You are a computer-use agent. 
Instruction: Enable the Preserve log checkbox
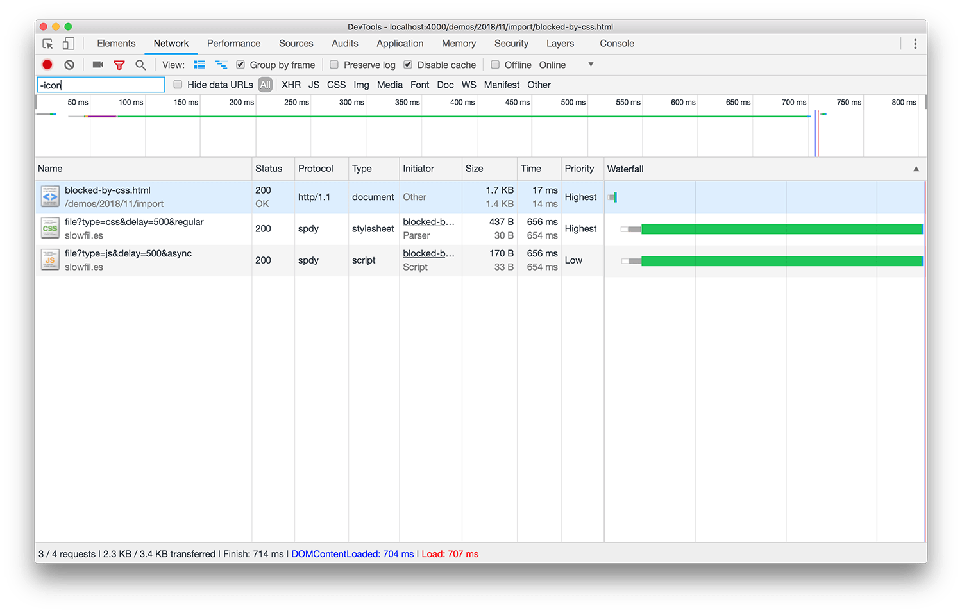pyautogui.click(x=334, y=65)
